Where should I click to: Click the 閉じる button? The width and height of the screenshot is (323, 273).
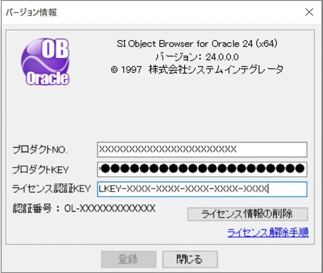190,259
